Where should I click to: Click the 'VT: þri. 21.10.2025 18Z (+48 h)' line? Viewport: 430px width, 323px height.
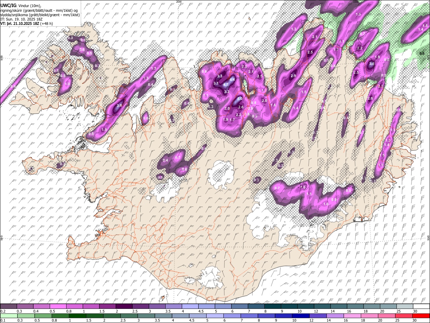coord(27,24)
